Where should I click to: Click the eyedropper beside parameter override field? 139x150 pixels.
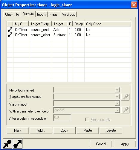pyautogui.click(x=125, y=110)
